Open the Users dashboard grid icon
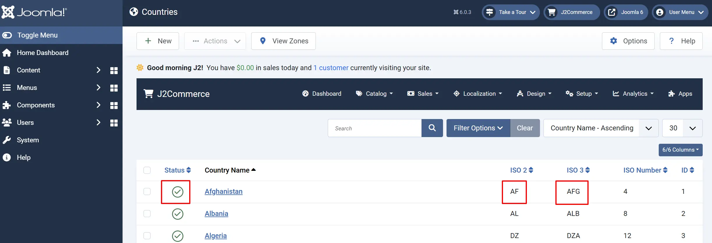This screenshot has width=712, height=243. pos(114,123)
